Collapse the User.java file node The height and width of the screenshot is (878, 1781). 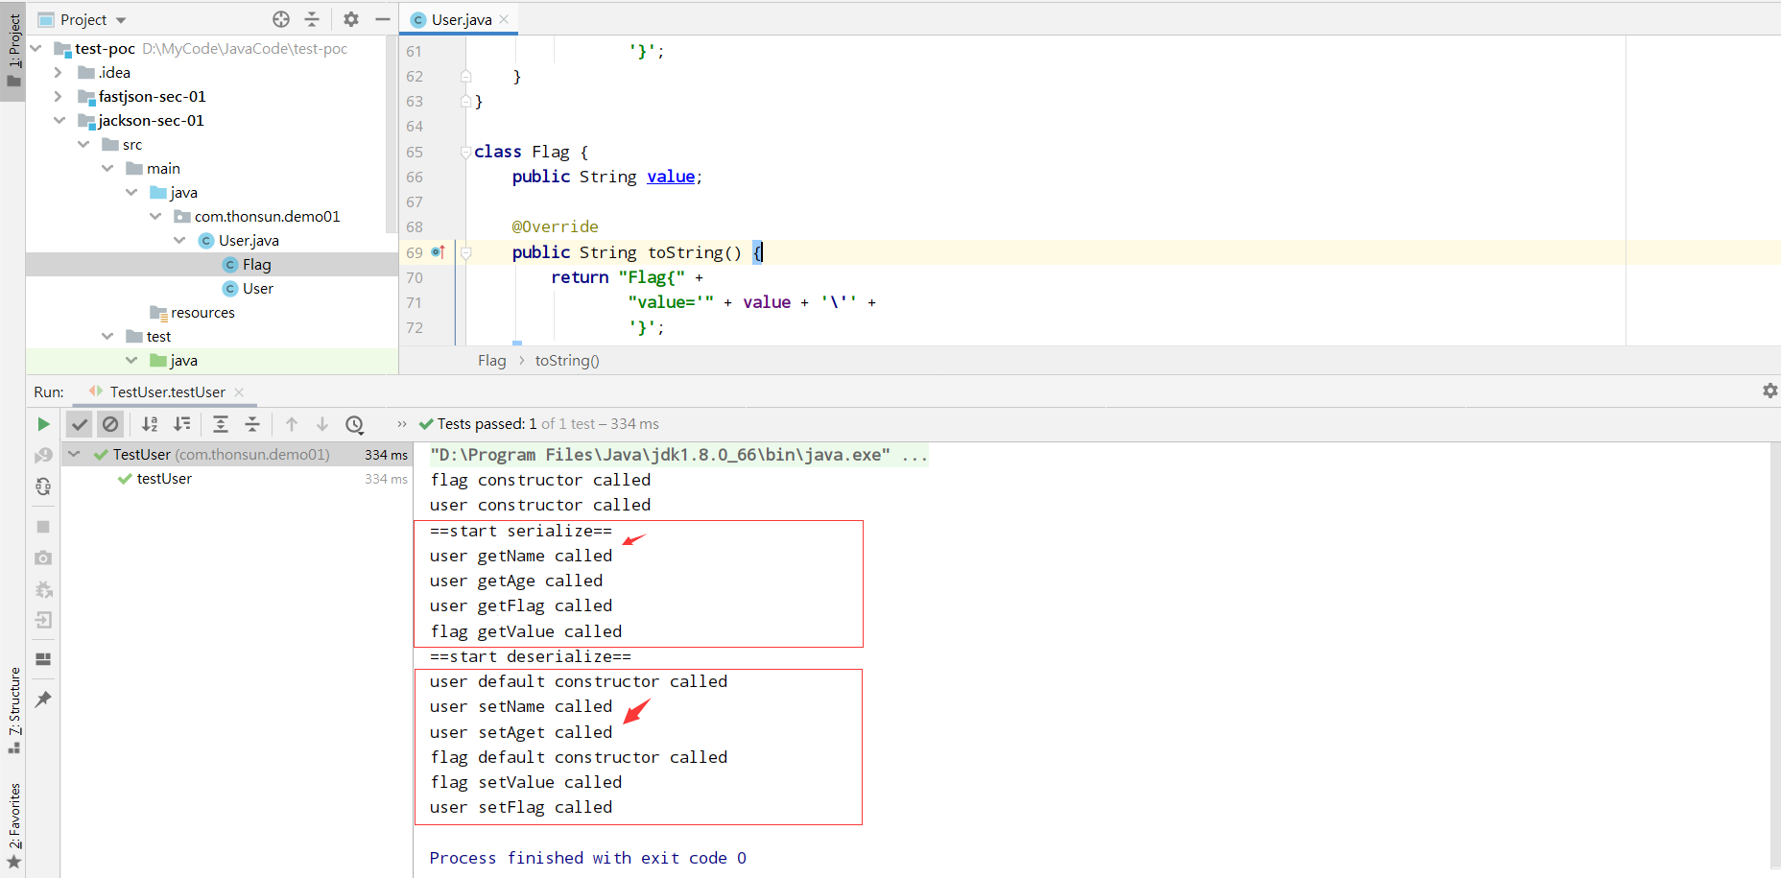coord(179,240)
